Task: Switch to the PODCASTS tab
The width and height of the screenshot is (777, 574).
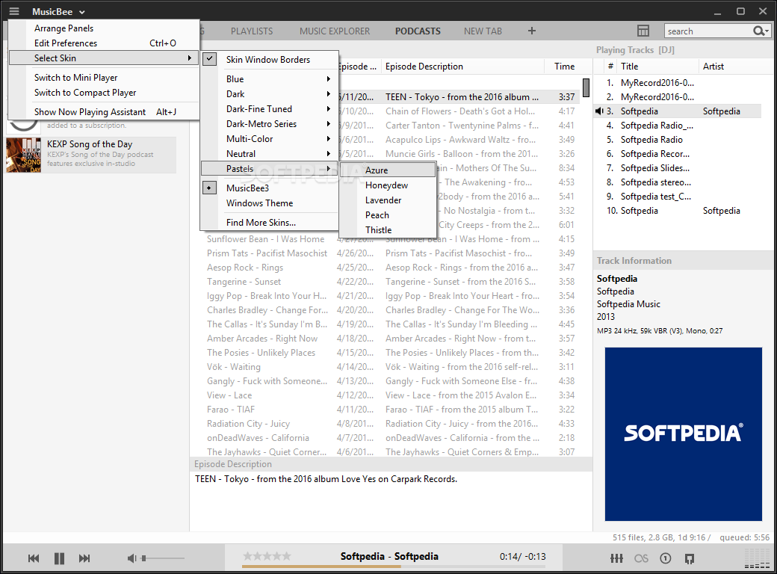Action: (x=418, y=31)
